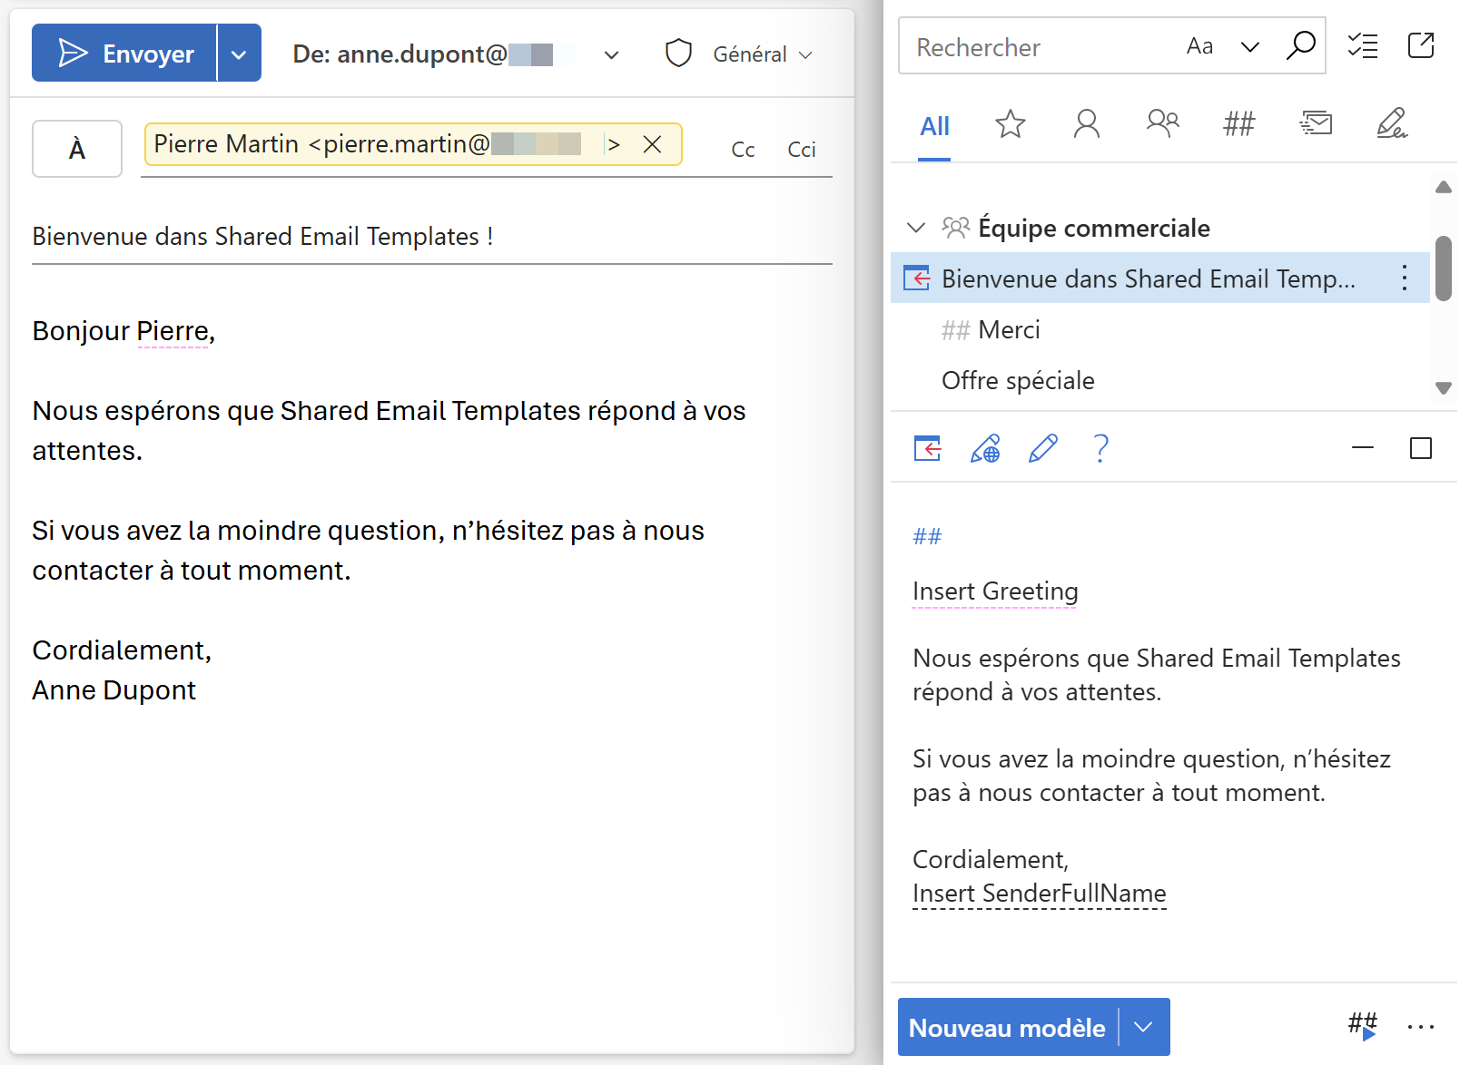1460x1065 pixels.
Task: Edit template with pencil icon
Action: click(x=1042, y=447)
